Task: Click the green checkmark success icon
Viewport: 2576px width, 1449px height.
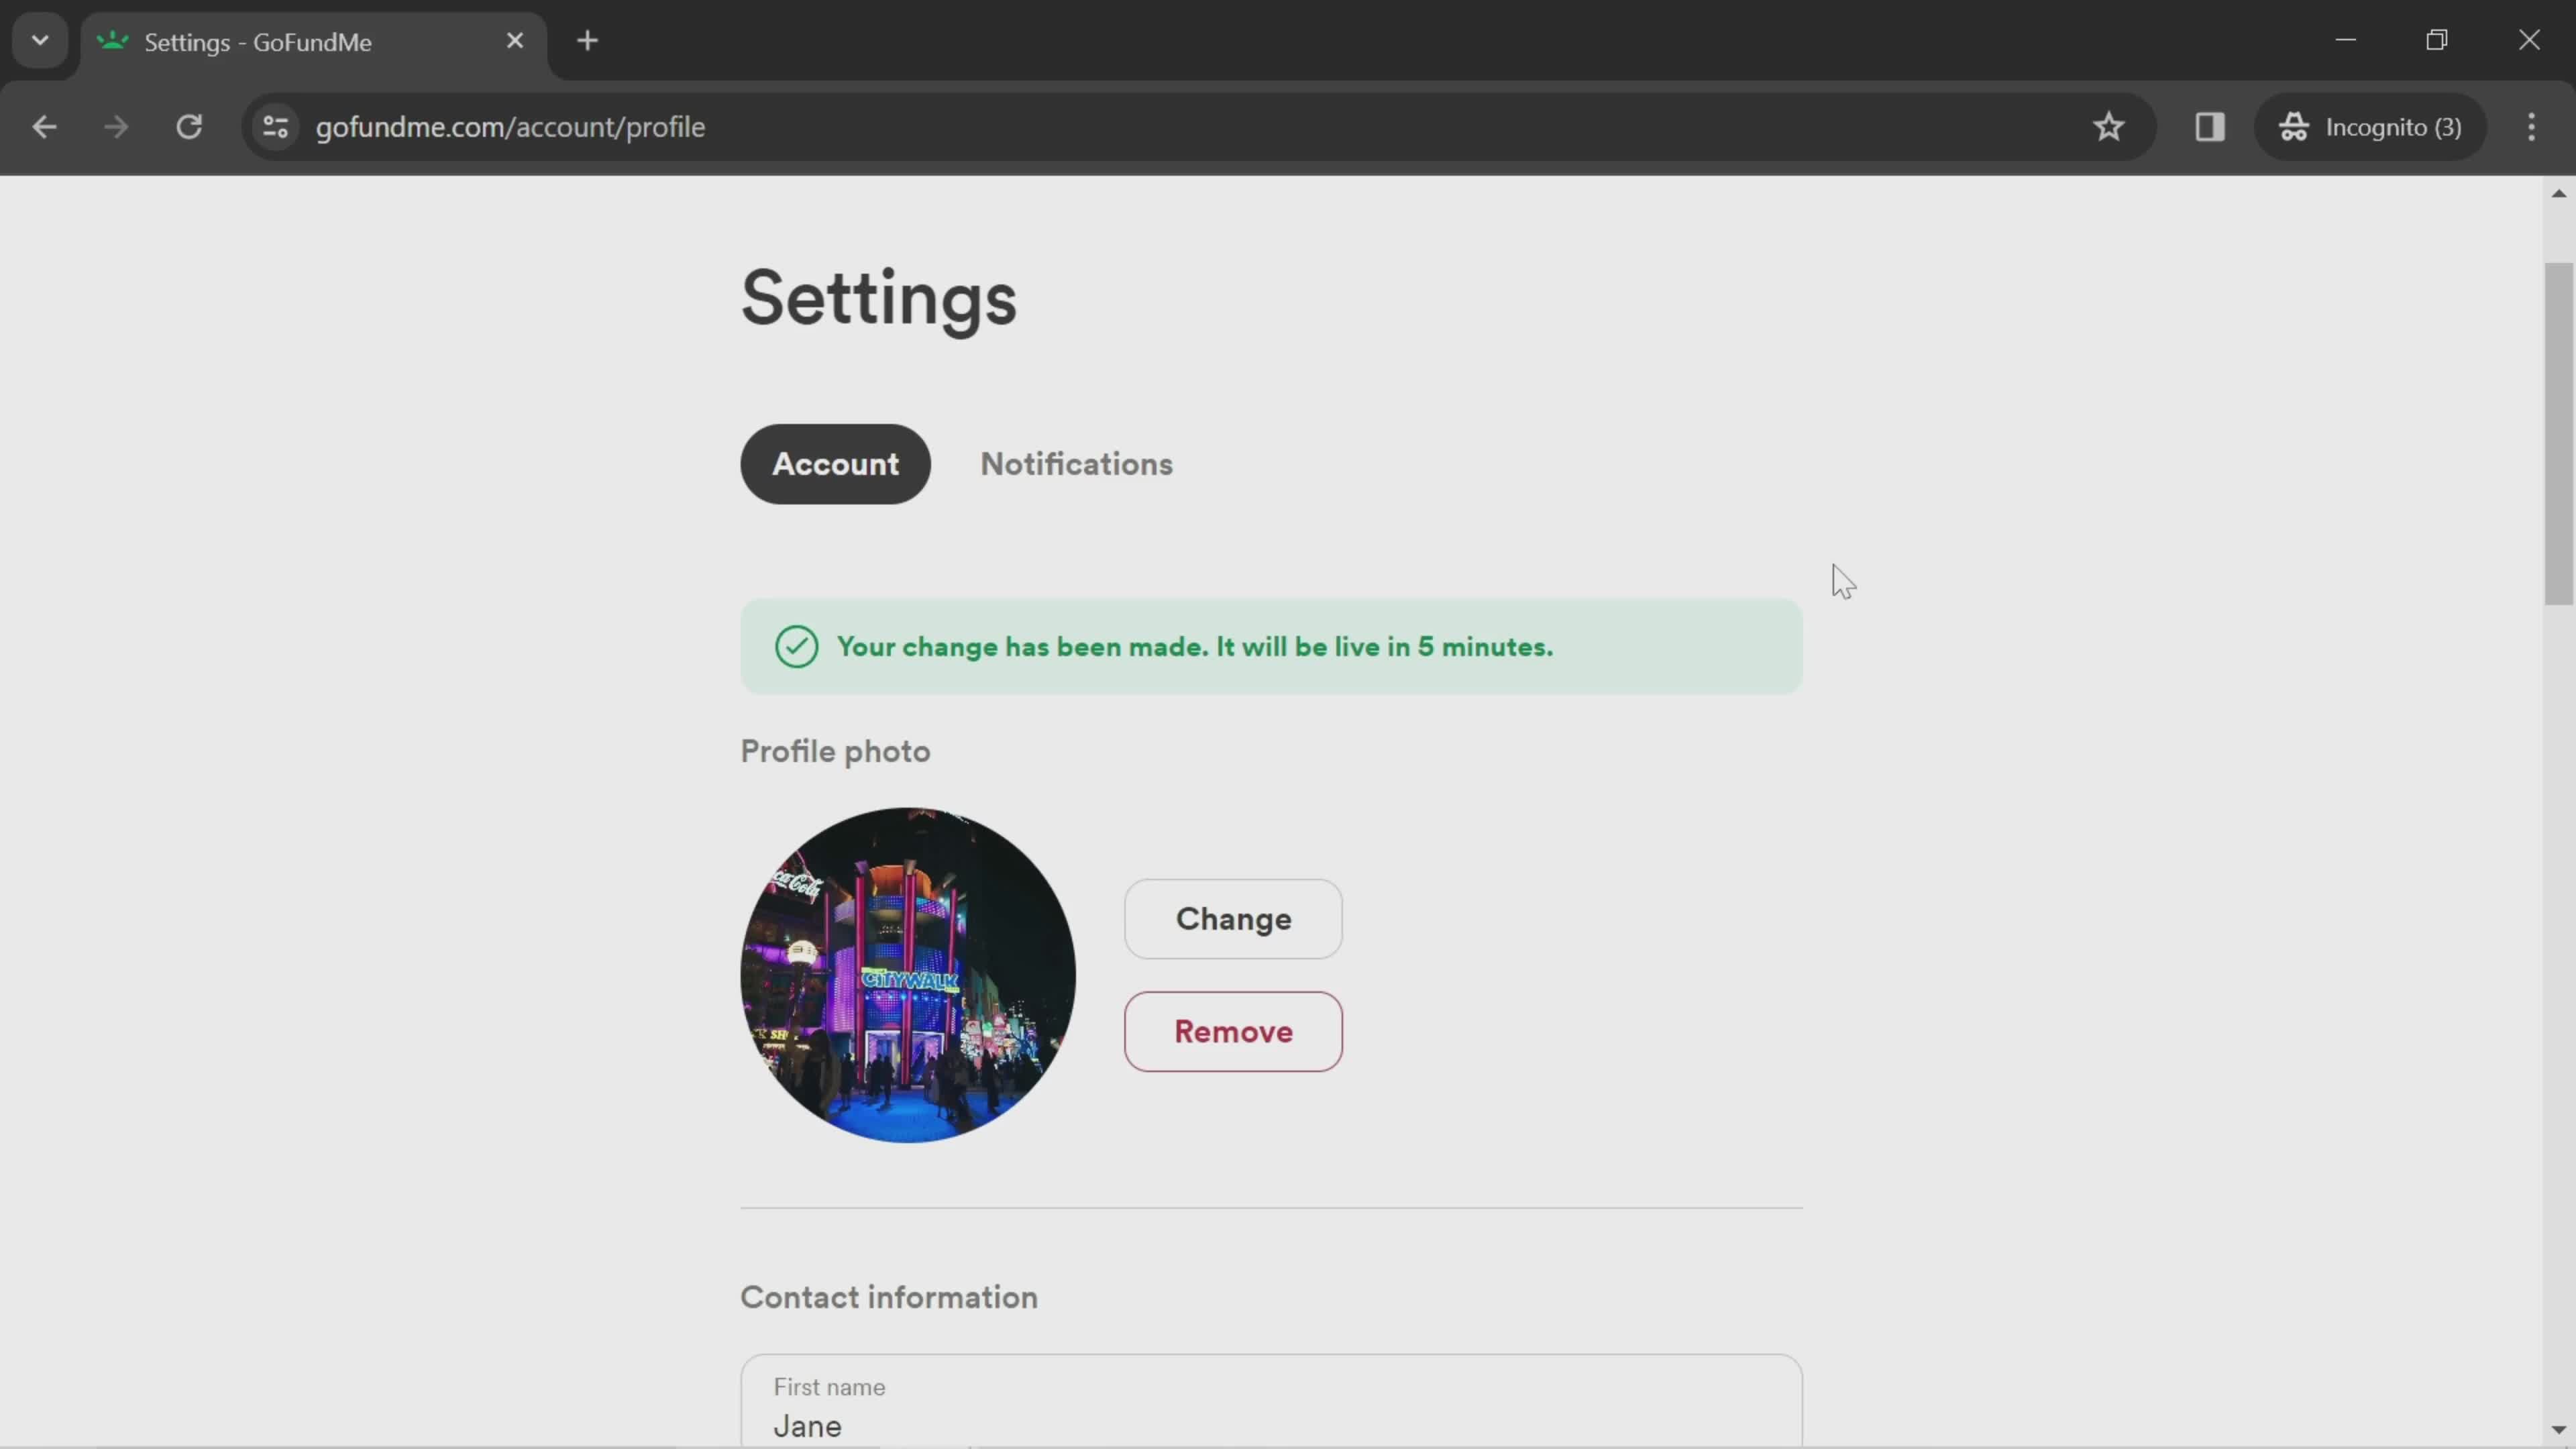Action: (796, 646)
